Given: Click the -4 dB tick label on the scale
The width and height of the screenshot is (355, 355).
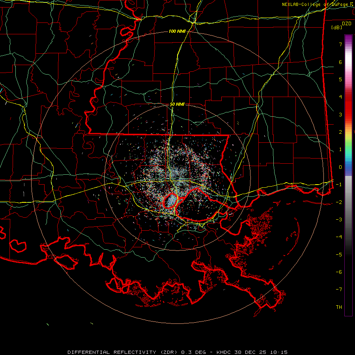Looking at the screenshot, I should 339,237.
